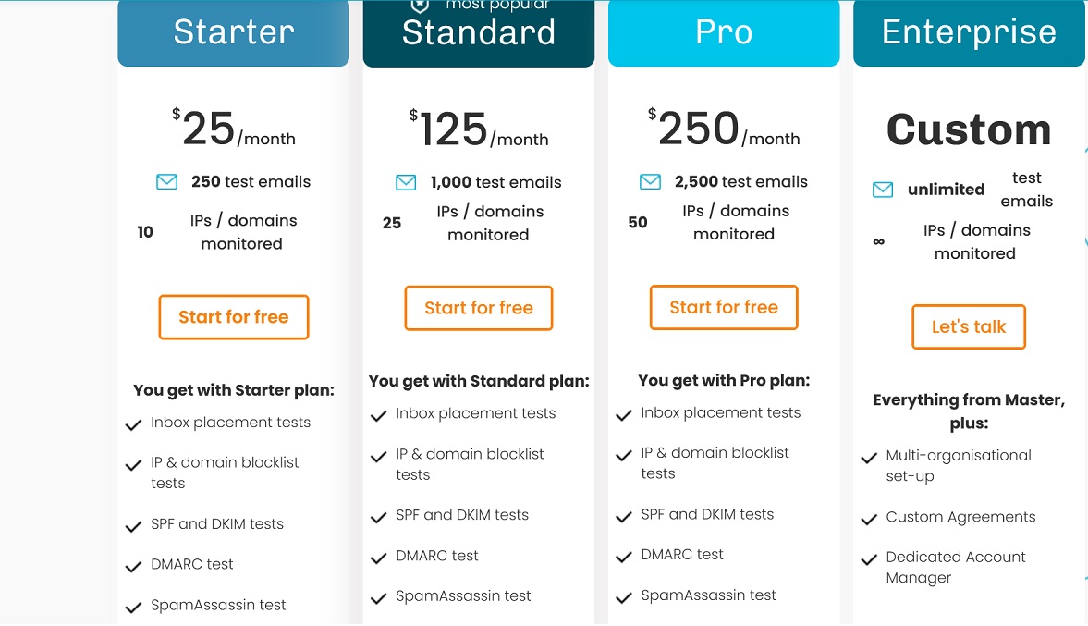Click checkmark beside Starter Inbox placement tests
Image resolution: width=1088 pixels, height=626 pixels.
point(133,424)
